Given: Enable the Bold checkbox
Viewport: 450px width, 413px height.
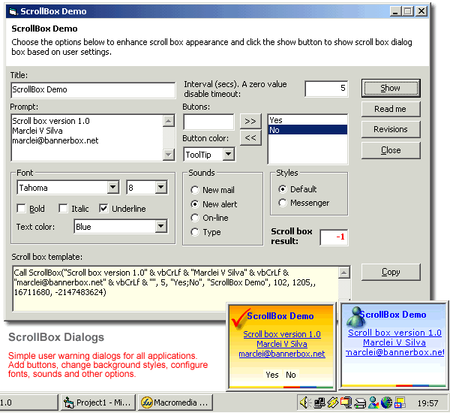Looking at the screenshot, I should coord(22,209).
